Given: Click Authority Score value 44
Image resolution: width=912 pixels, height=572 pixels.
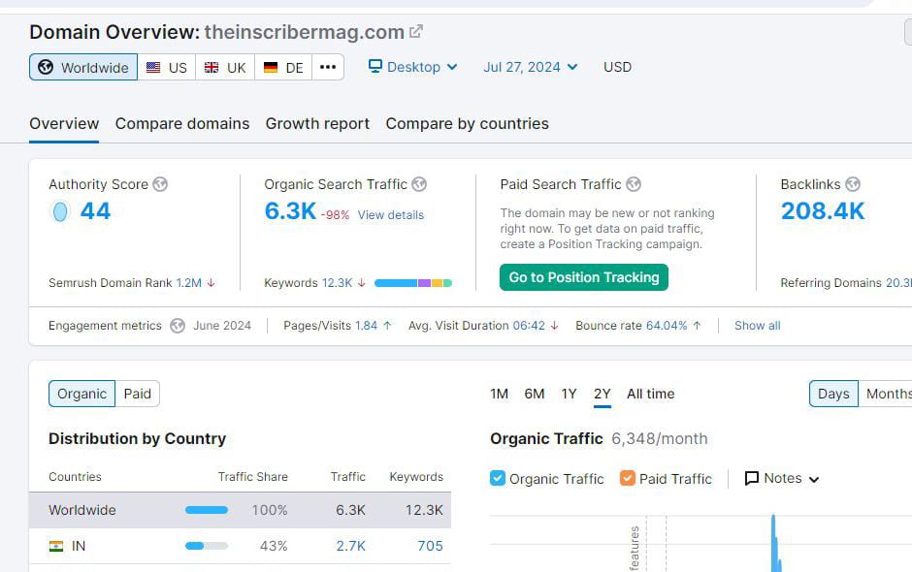Looking at the screenshot, I should coord(95,211).
